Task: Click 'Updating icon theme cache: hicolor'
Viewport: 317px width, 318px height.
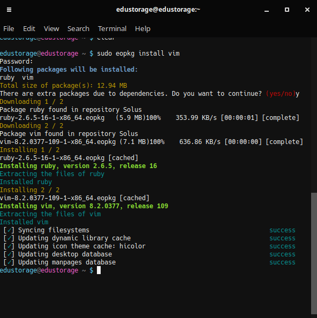Action: click(x=82, y=246)
